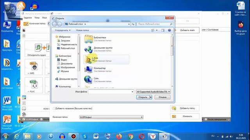The image size is (250, 140).
Task: Go forward with the dialog's Forward arrow
Action: click(x=59, y=24)
